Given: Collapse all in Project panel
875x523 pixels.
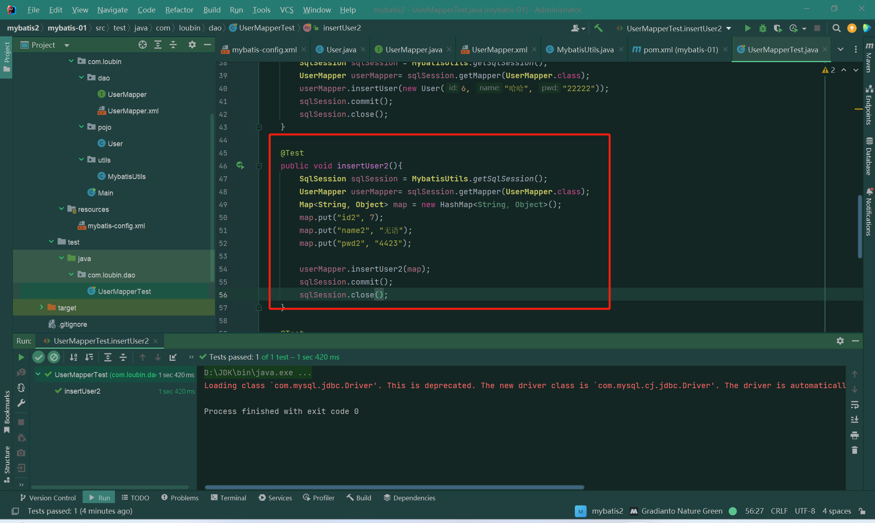Looking at the screenshot, I should [173, 45].
